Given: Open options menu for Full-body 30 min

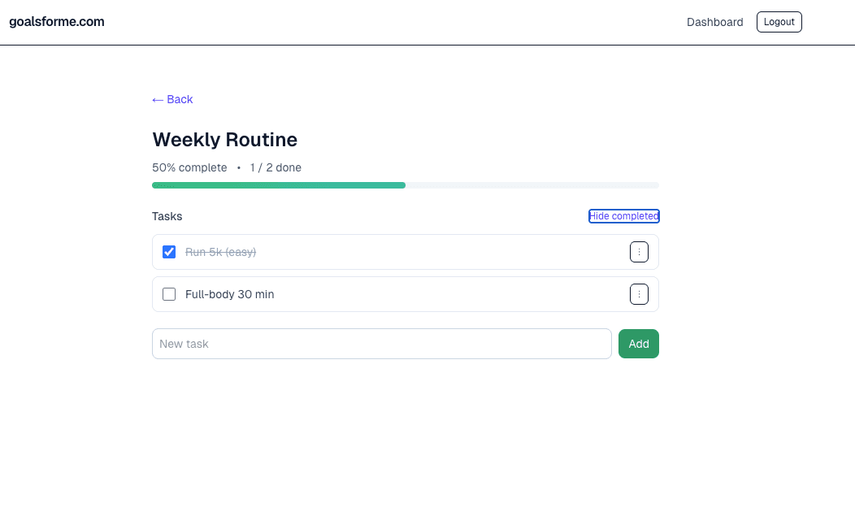Looking at the screenshot, I should [639, 294].
